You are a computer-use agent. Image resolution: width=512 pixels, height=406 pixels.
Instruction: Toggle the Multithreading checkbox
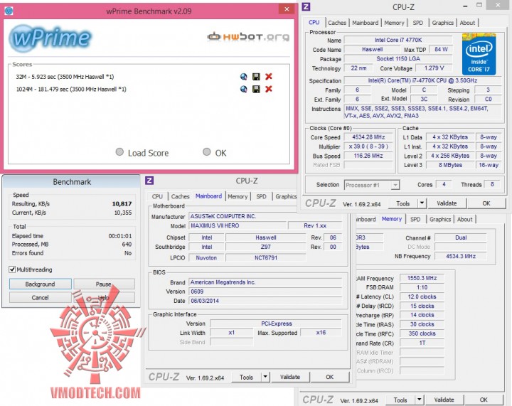(12, 269)
